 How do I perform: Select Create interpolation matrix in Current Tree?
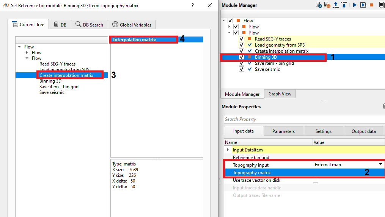66,75
